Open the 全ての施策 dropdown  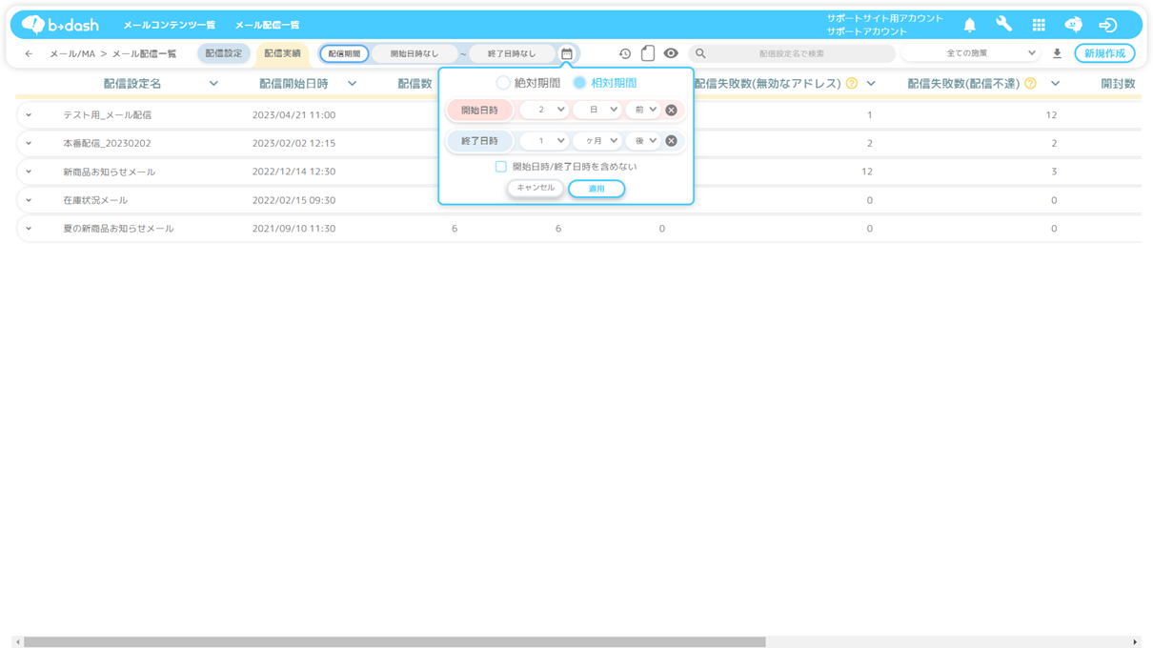tap(970, 53)
